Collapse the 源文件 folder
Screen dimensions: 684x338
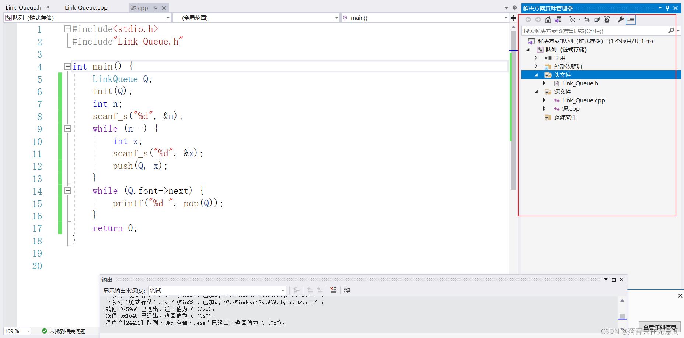tap(537, 92)
